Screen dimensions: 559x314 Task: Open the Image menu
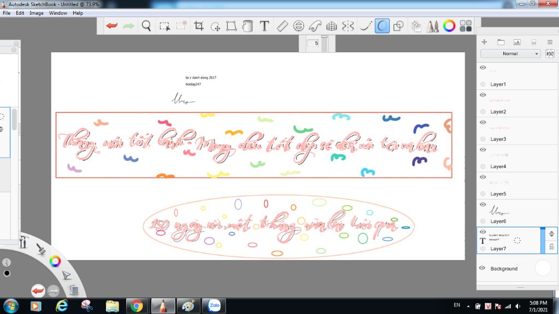[x=37, y=13]
